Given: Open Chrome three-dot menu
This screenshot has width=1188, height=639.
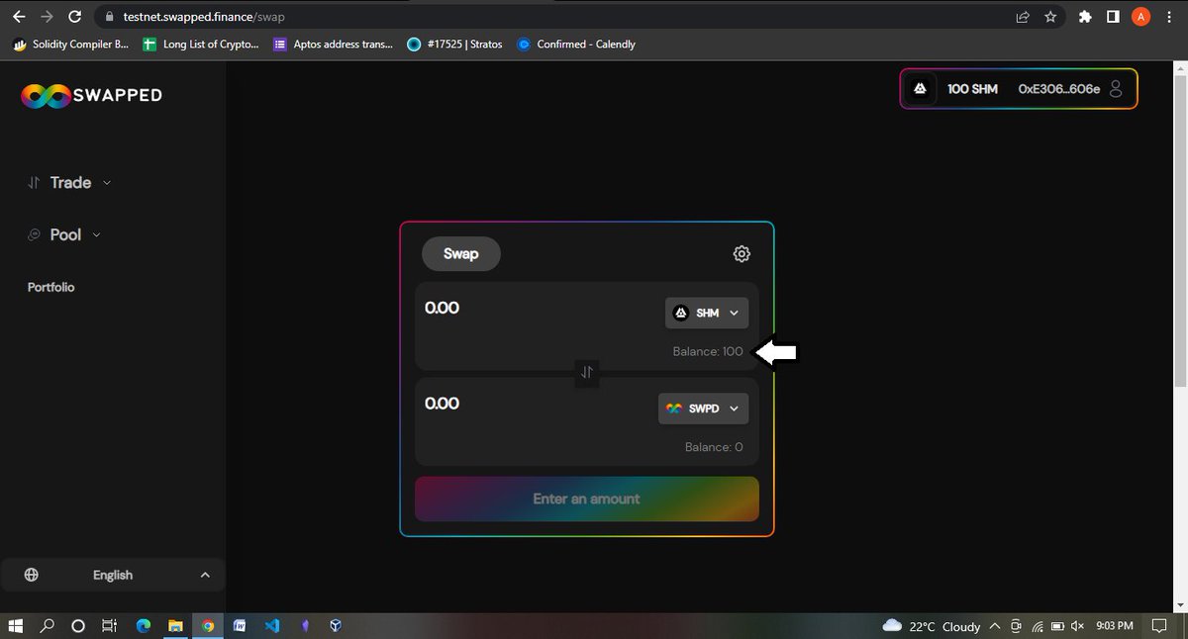Looking at the screenshot, I should tap(1169, 17).
